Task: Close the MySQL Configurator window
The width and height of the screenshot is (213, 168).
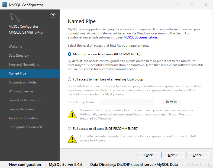Action: (206, 5)
